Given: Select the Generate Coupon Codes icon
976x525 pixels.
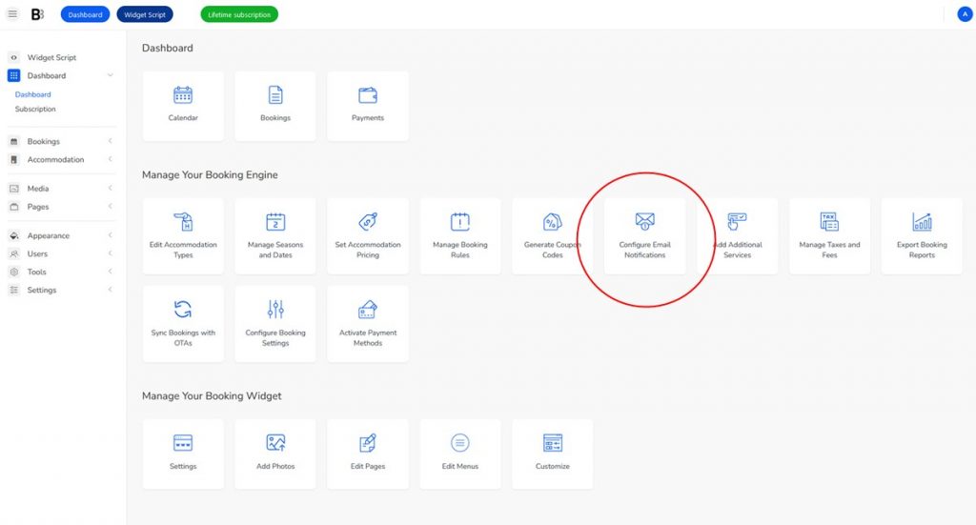Looking at the screenshot, I should 552,222.
